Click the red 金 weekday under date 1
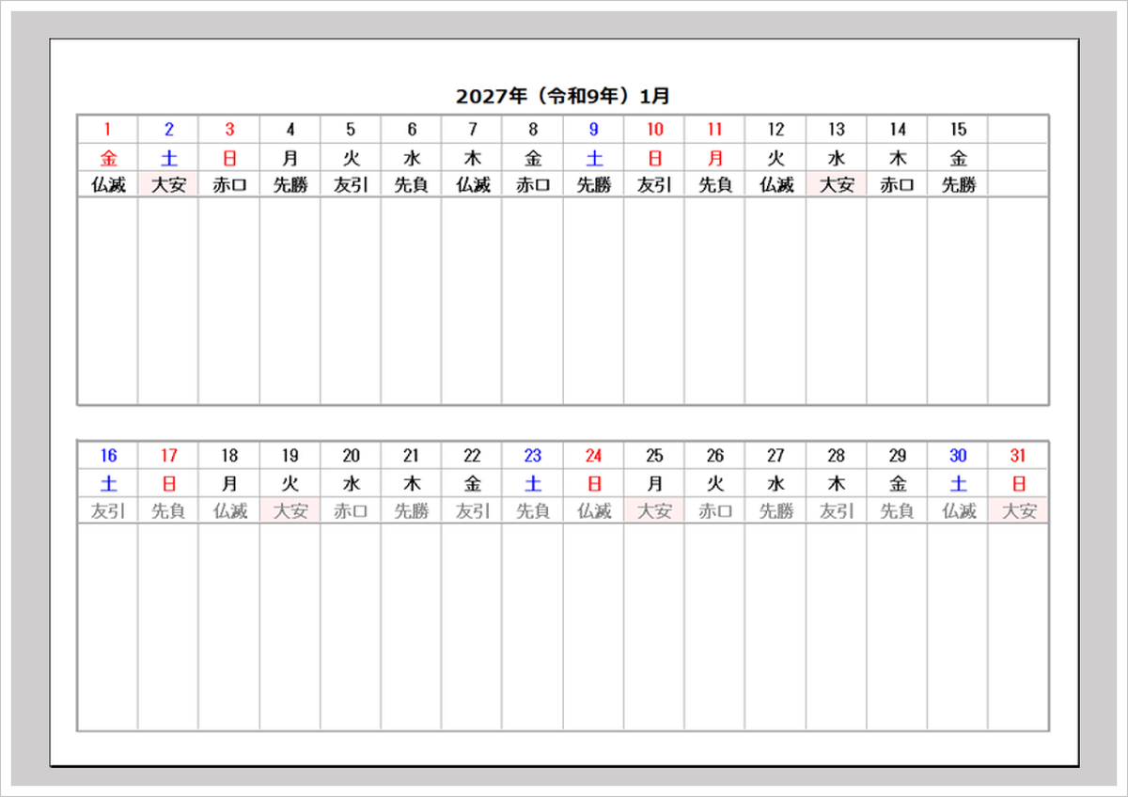1128x797 pixels. click(x=108, y=158)
